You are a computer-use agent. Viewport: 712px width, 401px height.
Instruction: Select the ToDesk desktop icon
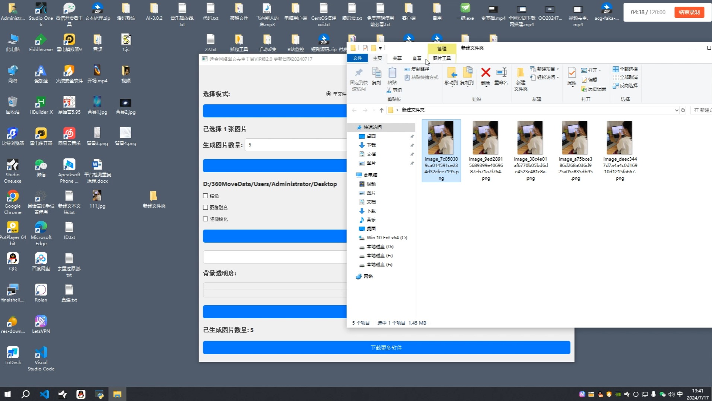(x=13, y=356)
